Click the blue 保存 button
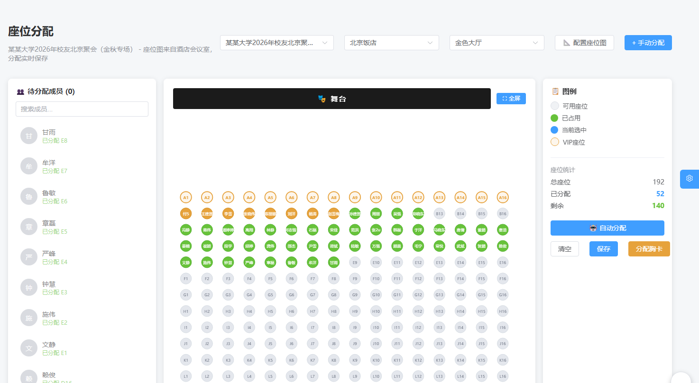The width and height of the screenshot is (699, 383). click(604, 249)
